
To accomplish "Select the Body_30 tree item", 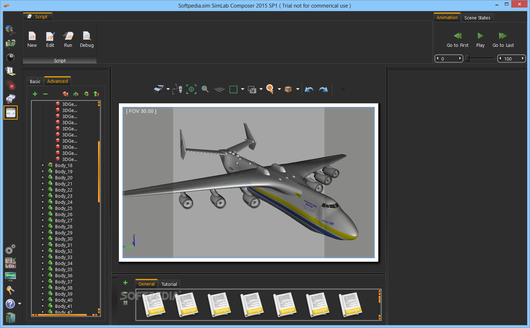I will click(x=64, y=239).
